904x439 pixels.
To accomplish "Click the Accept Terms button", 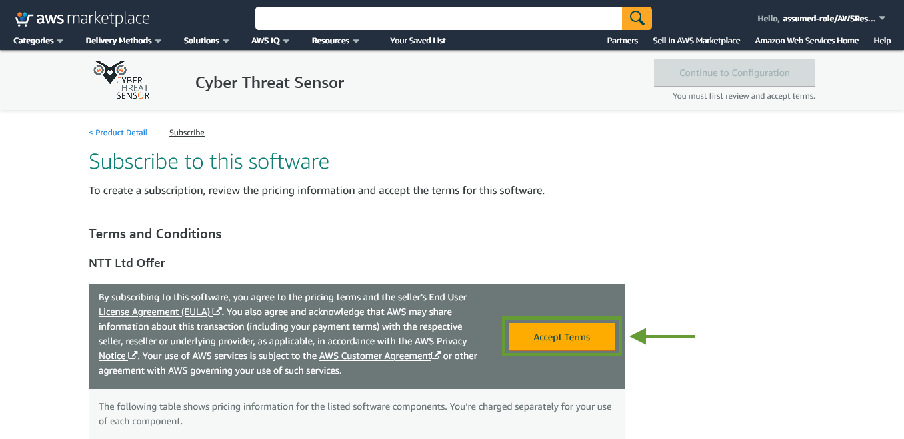I will click(562, 337).
